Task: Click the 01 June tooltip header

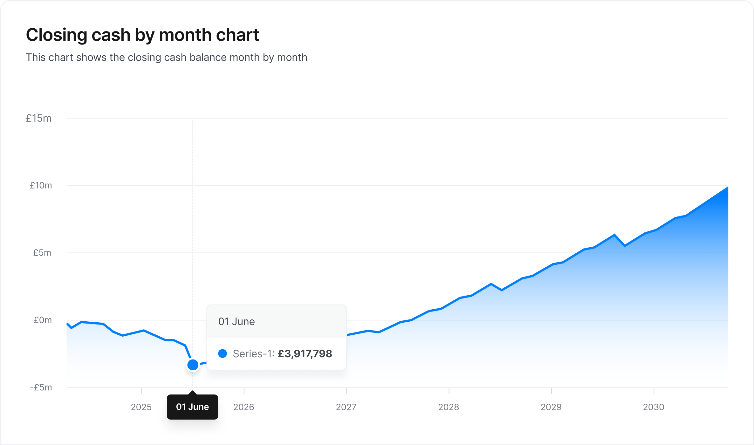Action: pos(236,321)
